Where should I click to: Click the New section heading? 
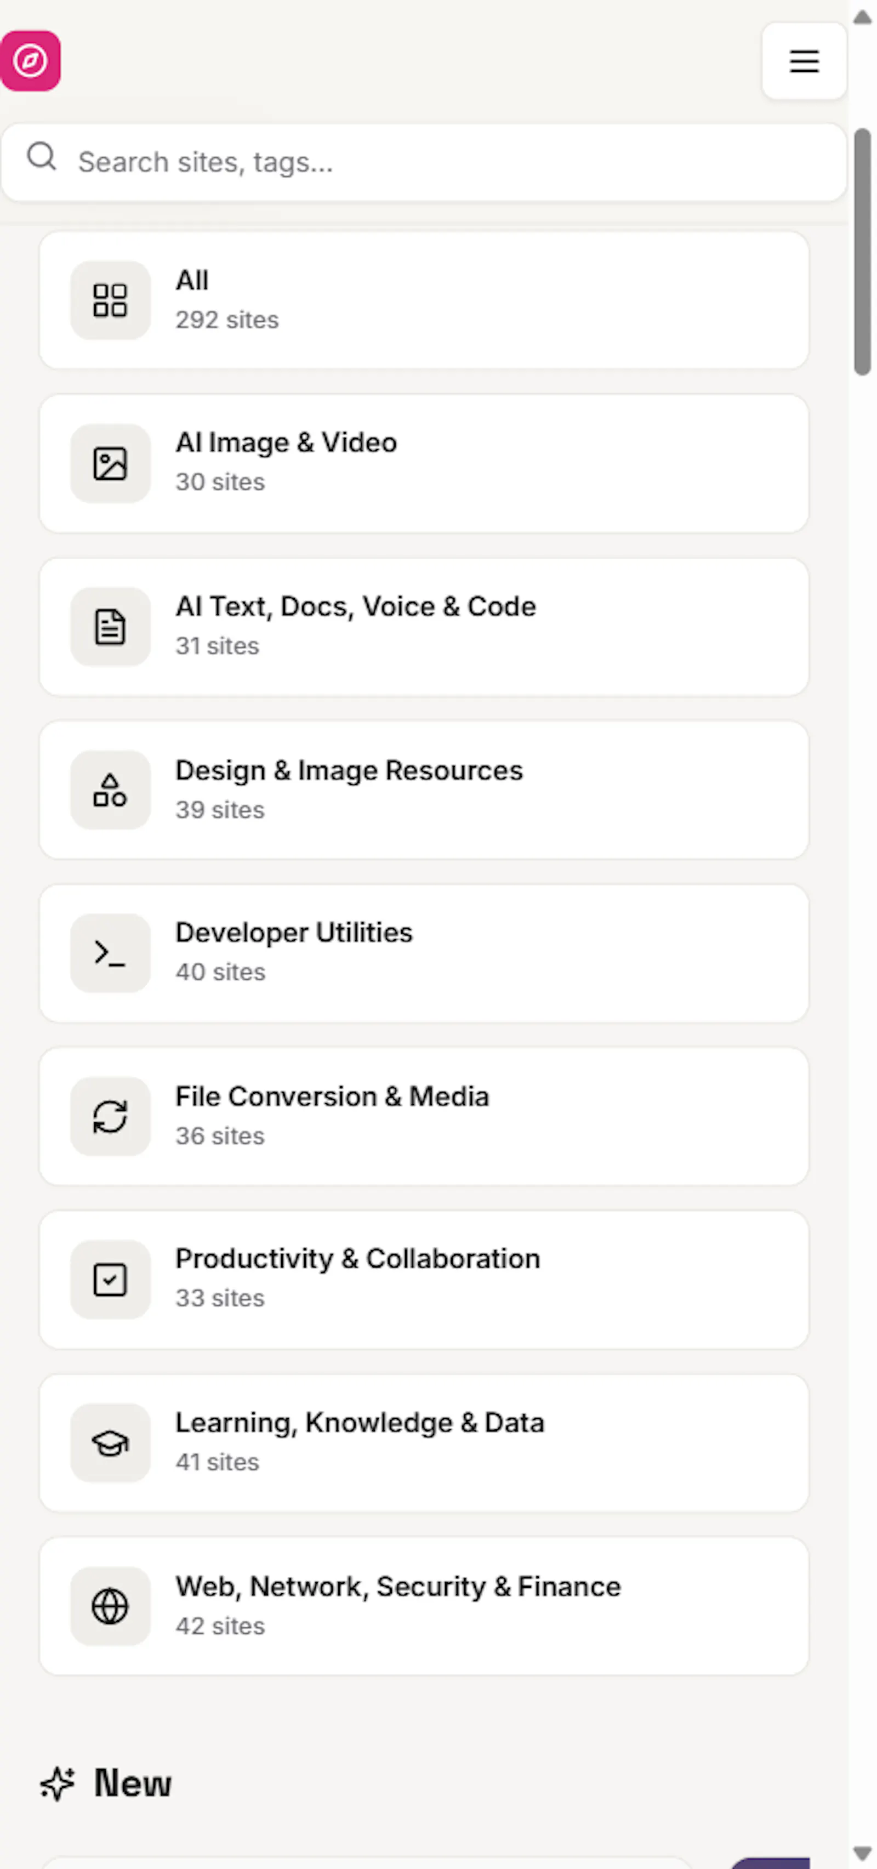133,1783
